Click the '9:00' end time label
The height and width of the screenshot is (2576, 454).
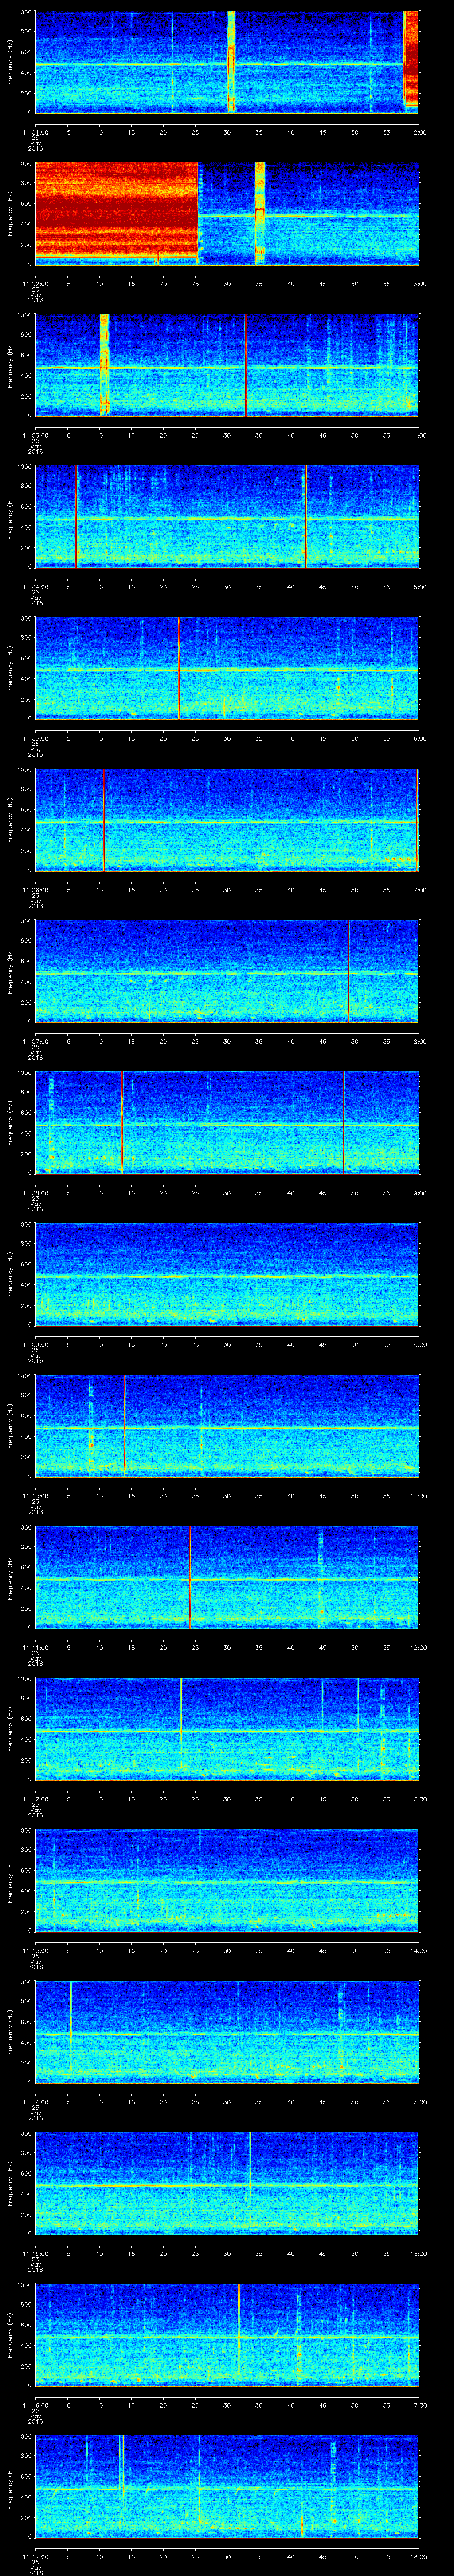pyautogui.click(x=419, y=1193)
